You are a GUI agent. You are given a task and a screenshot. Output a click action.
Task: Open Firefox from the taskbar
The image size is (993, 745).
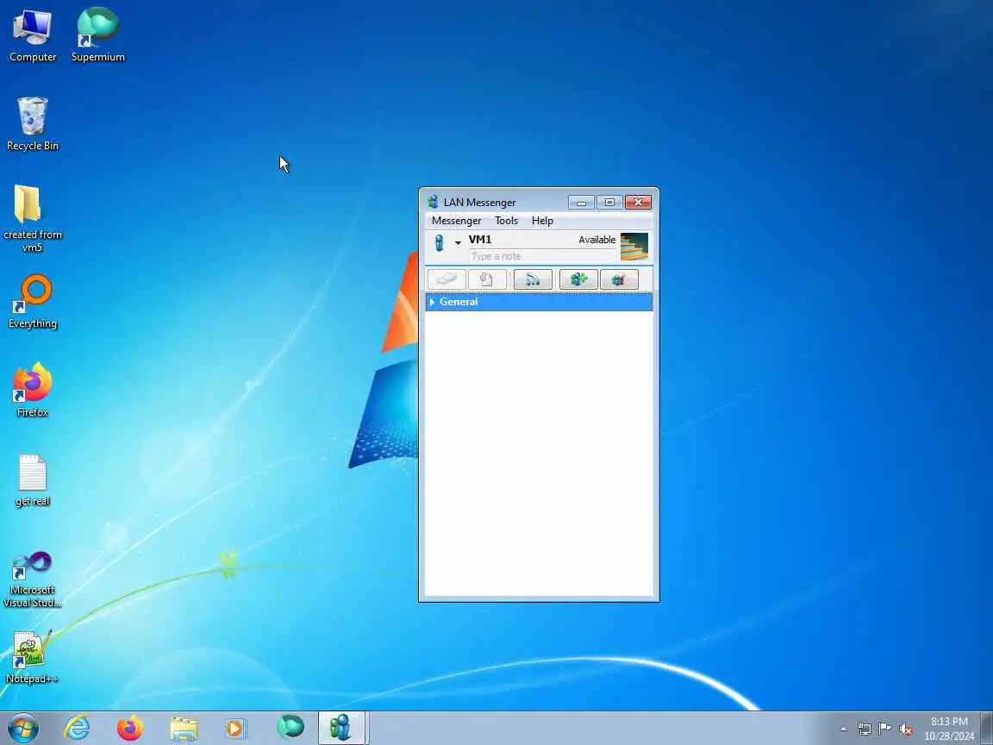(x=130, y=728)
